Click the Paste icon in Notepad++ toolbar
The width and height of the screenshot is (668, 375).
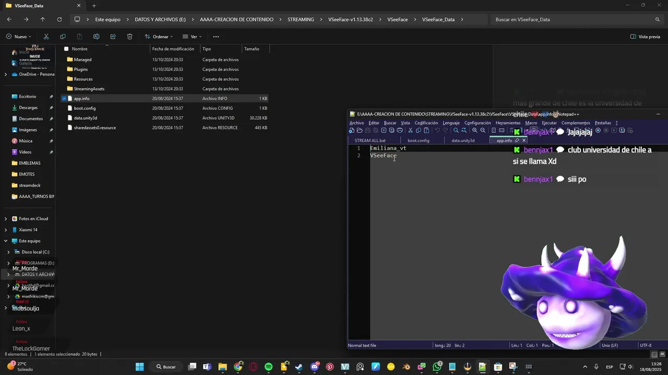(x=426, y=131)
